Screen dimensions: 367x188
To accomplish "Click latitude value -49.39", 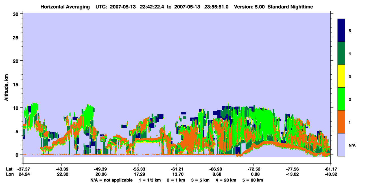I will click(x=100, y=169).
